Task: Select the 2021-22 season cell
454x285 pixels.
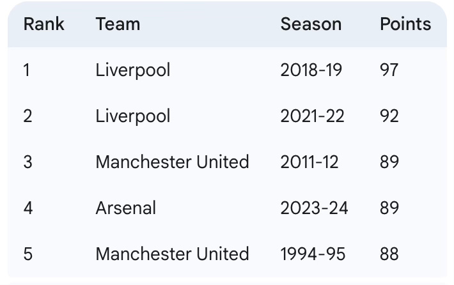Action: click(312, 116)
